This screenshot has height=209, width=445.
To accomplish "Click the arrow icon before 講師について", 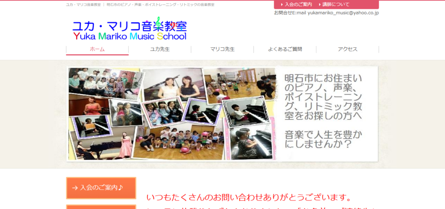I will pos(320,4).
